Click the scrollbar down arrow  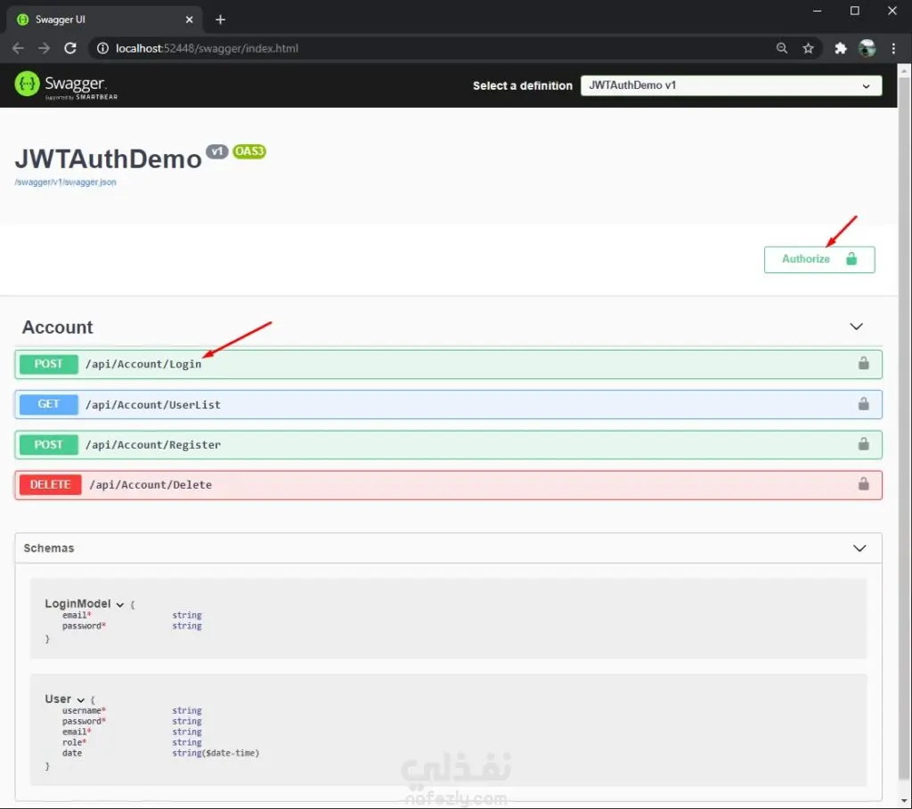point(903,801)
